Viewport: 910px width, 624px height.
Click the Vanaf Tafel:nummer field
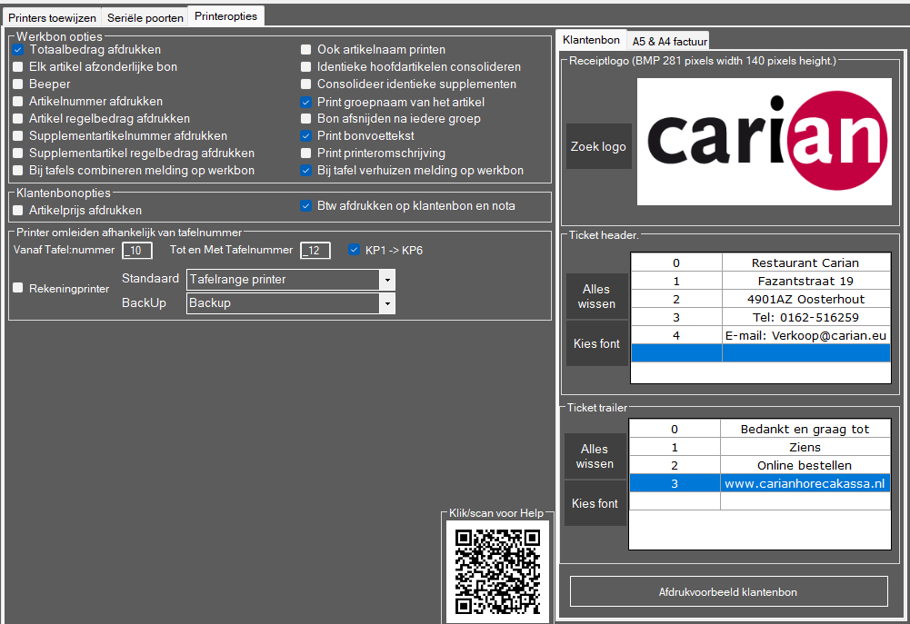(x=137, y=251)
